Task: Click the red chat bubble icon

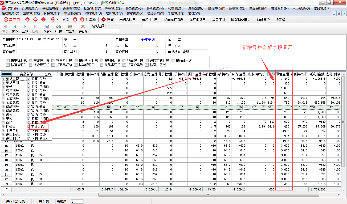Action: click(x=35, y=19)
